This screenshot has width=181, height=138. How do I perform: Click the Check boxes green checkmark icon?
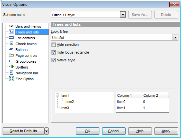pos(11,43)
